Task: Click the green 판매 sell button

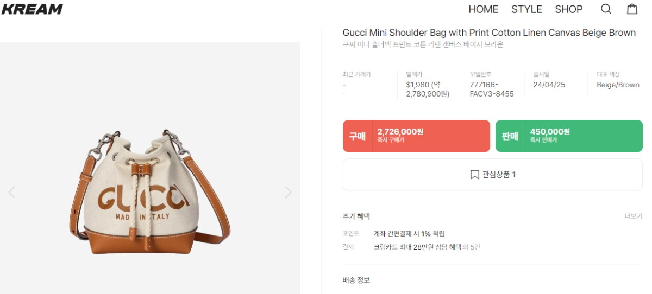Action: 569,136
